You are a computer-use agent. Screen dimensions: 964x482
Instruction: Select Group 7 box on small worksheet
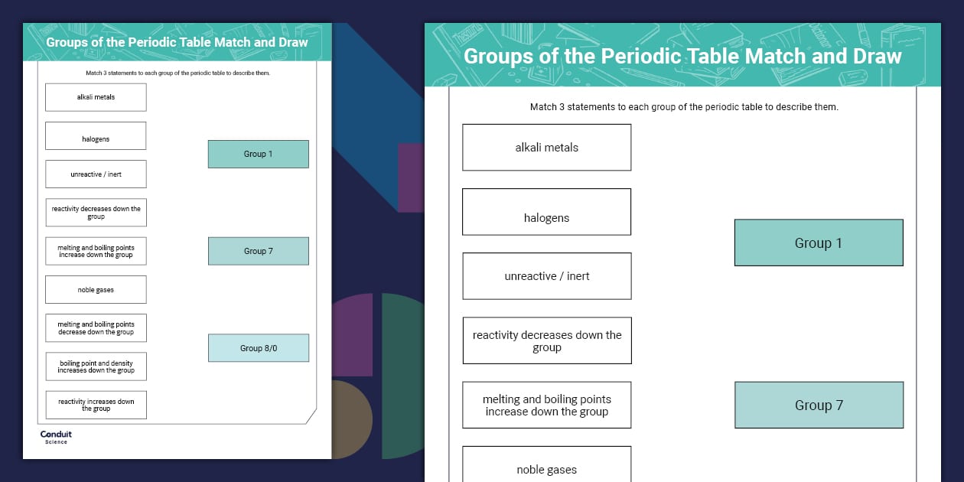pyautogui.click(x=258, y=251)
